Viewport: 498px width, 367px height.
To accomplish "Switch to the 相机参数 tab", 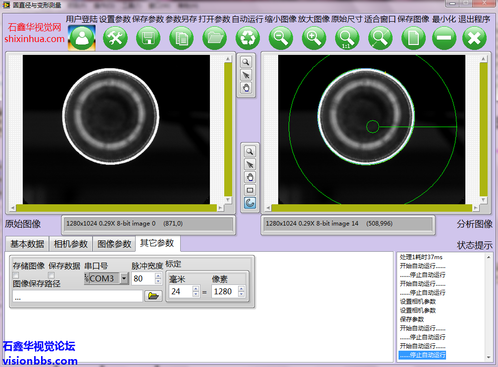I will pos(70,244).
